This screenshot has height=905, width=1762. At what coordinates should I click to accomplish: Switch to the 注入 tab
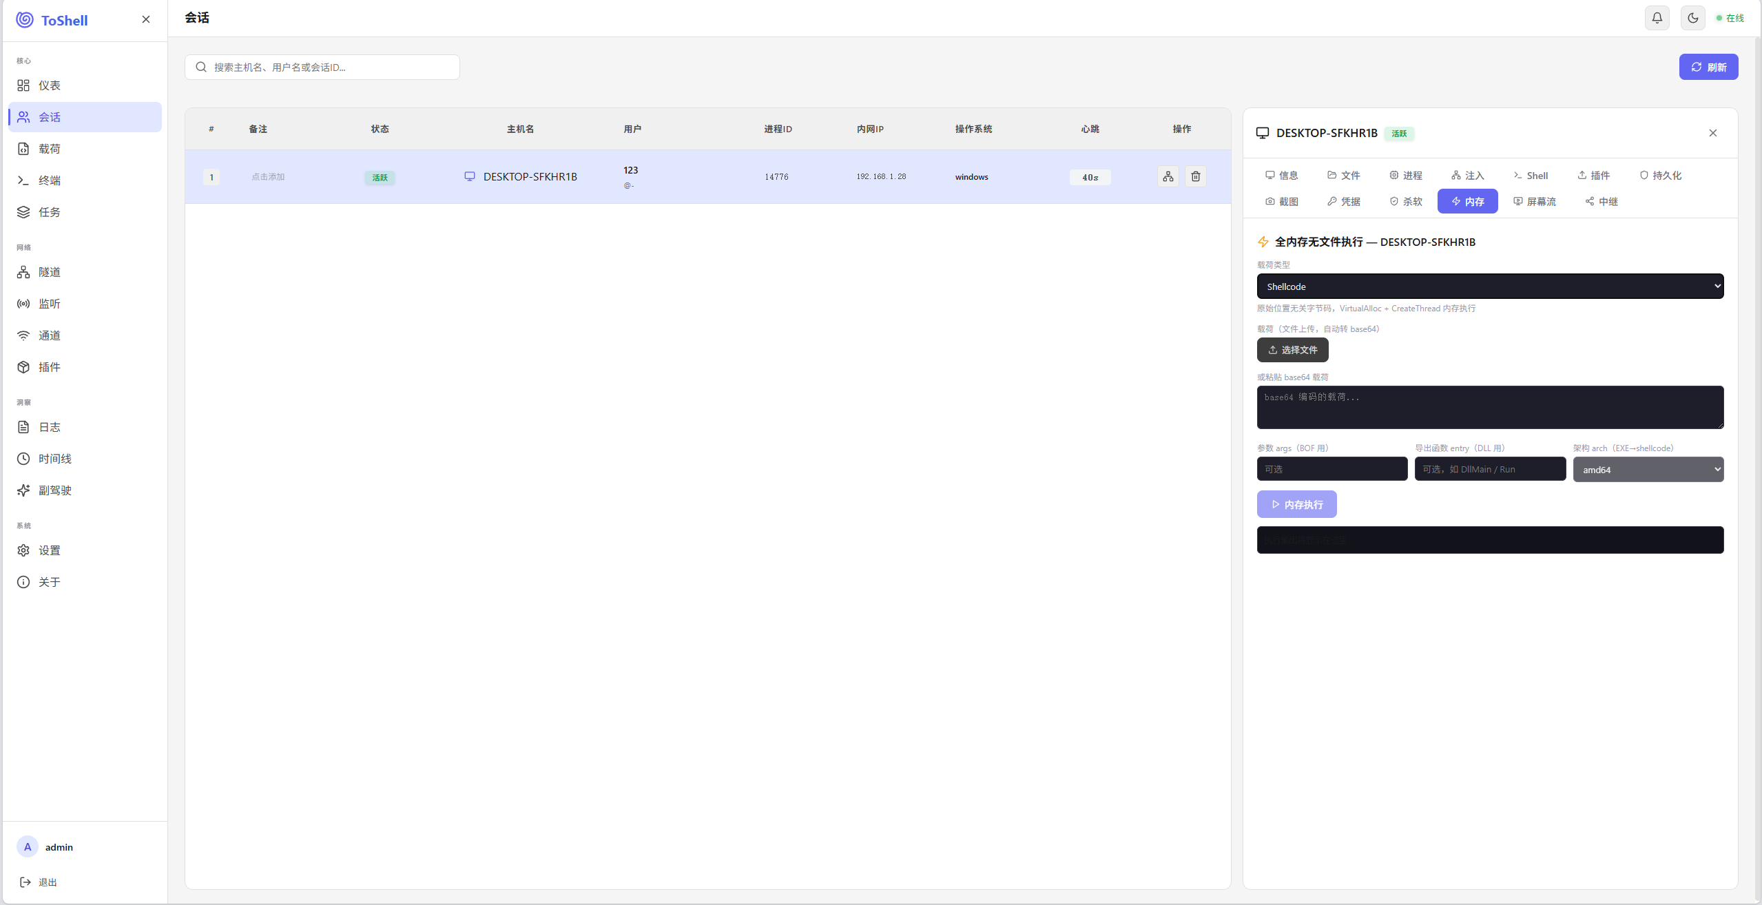click(1468, 176)
